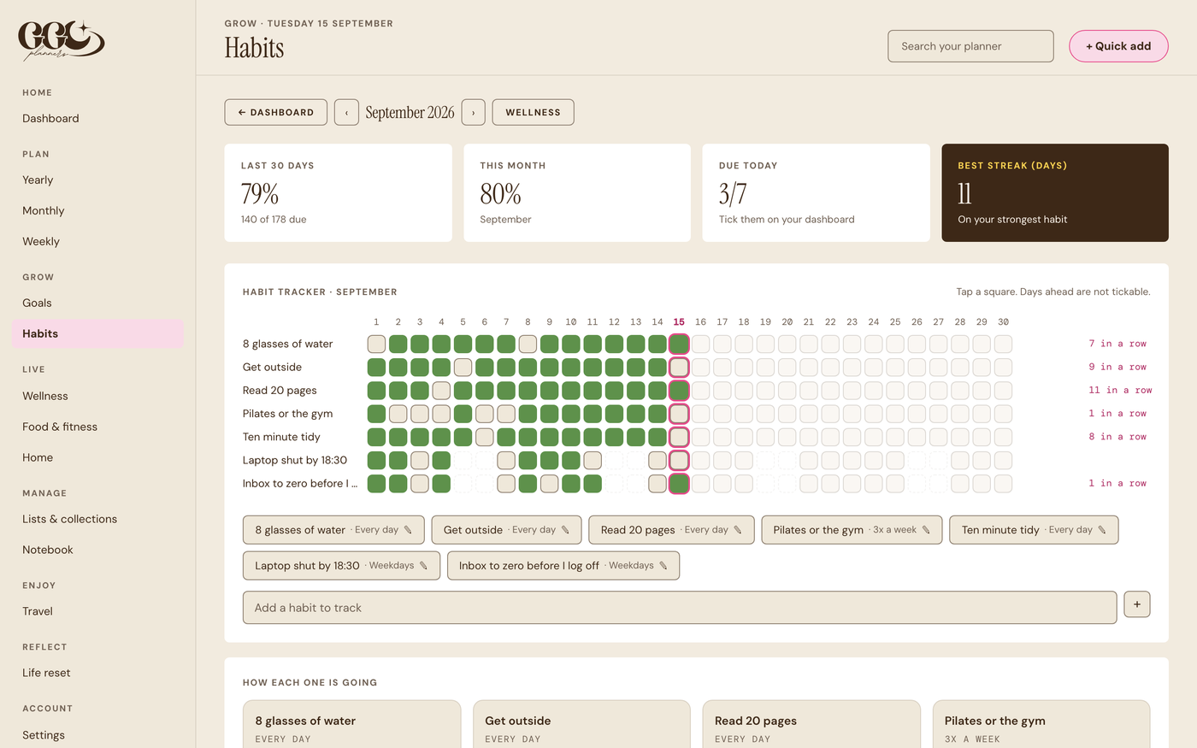Click the Due today 3/7 card

816,193
